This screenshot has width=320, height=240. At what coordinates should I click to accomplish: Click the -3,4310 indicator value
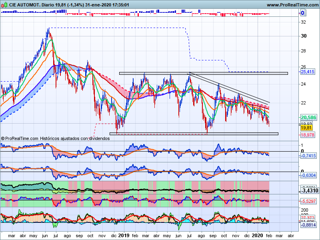pos(310,191)
